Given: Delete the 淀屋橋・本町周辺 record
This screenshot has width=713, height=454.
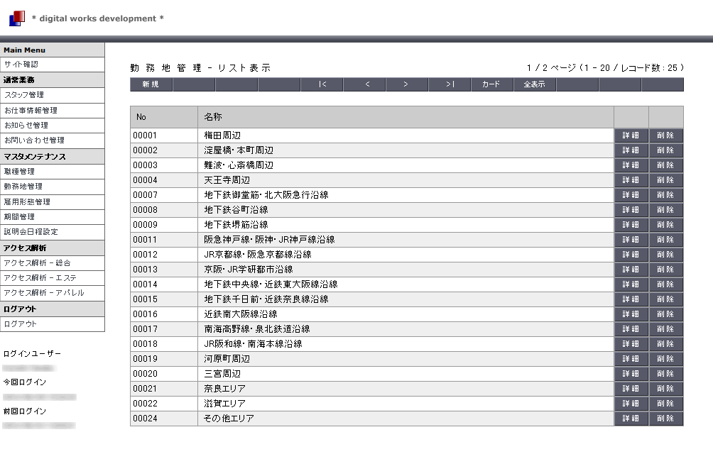Looking at the screenshot, I should coord(665,150).
